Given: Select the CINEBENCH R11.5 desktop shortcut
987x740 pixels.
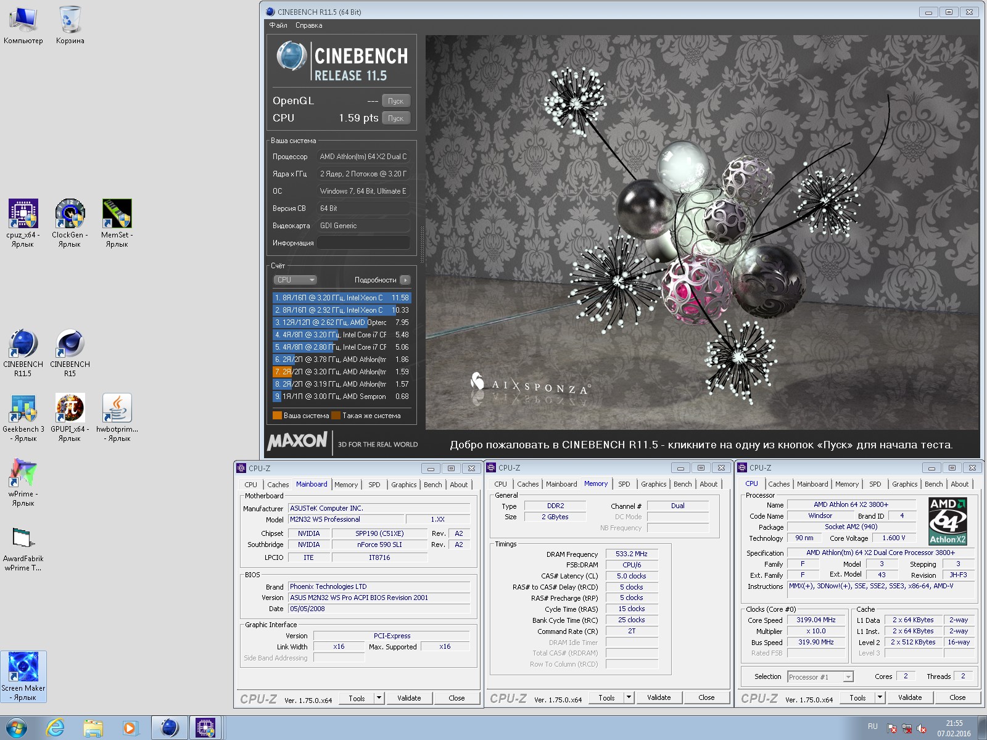Looking at the screenshot, I should (23, 353).
